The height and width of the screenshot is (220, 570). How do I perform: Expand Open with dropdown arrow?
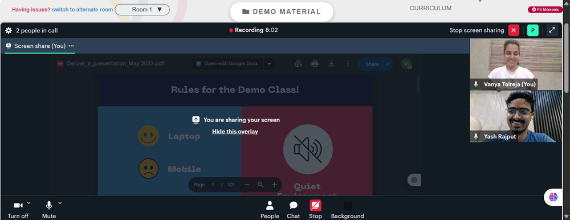click(x=270, y=64)
